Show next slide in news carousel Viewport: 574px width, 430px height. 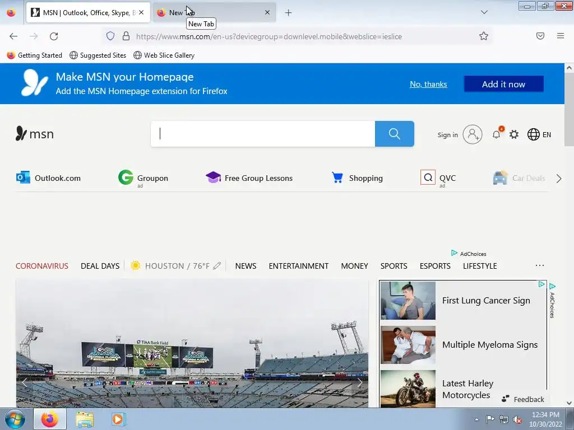[x=360, y=382]
